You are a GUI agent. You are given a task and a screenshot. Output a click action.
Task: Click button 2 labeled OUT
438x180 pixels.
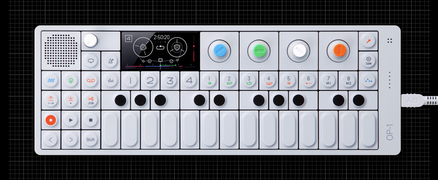click(229, 80)
